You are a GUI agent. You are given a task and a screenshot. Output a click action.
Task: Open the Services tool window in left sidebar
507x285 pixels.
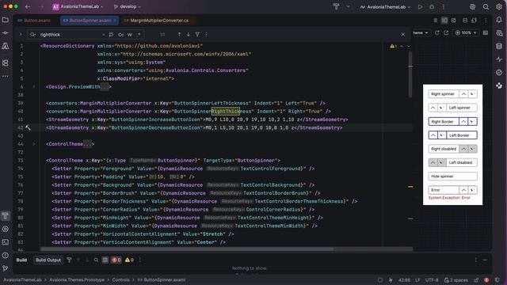[x=6, y=229]
